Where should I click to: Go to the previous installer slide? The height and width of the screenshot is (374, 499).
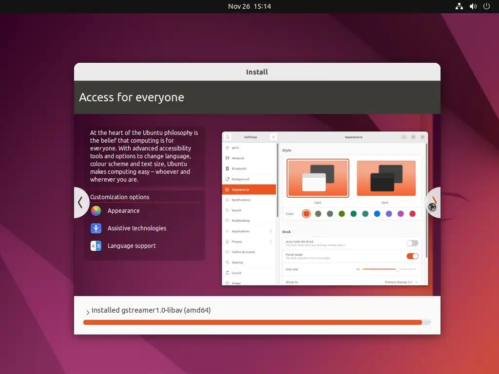[81, 203]
